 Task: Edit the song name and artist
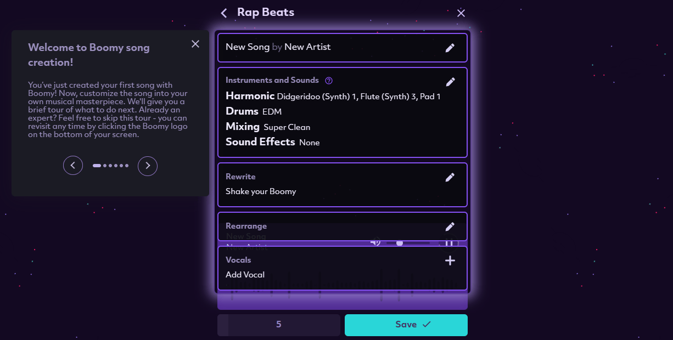click(450, 48)
